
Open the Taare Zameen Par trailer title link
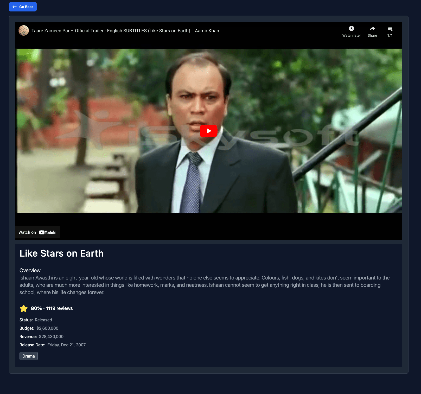click(127, 31)
